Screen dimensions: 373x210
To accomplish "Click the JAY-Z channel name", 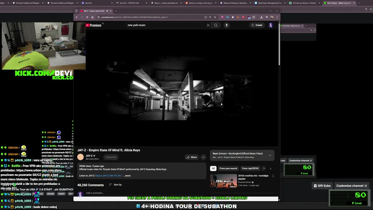I will tap(89, 156).
